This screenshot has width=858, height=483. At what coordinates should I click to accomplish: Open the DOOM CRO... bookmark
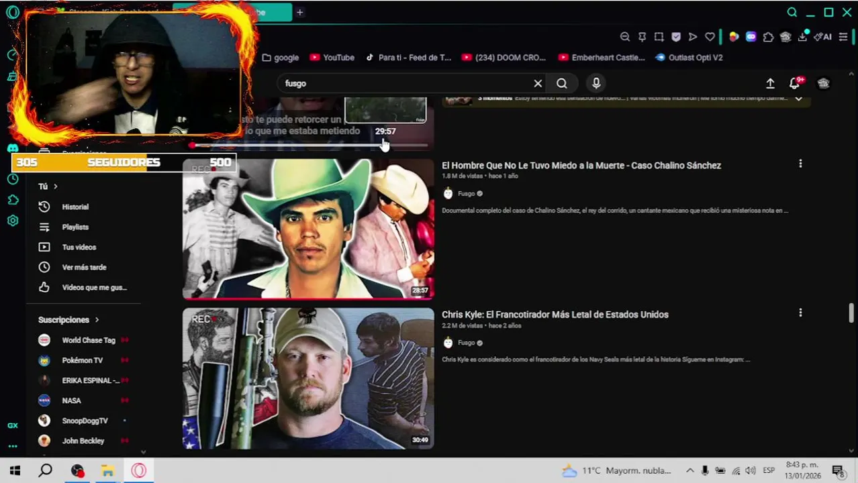[x=504, y=58]
